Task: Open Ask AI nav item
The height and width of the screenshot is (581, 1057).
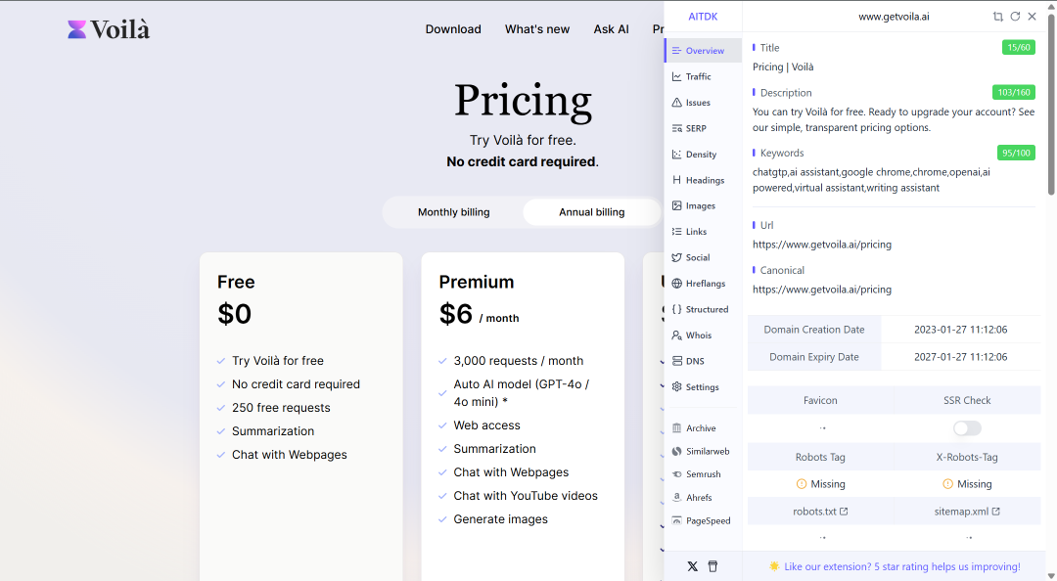Action: coord(611,29)
